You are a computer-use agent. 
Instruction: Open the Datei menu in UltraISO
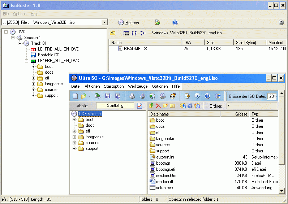click(76, 86)
